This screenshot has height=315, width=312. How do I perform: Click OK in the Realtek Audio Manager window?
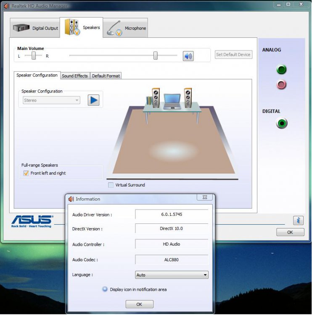[x=290, y=232]
